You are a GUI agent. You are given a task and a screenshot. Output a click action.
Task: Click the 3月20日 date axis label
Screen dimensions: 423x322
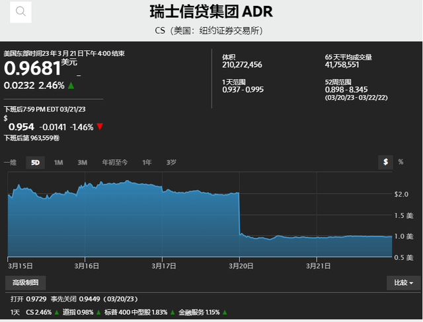pos(241,266)
